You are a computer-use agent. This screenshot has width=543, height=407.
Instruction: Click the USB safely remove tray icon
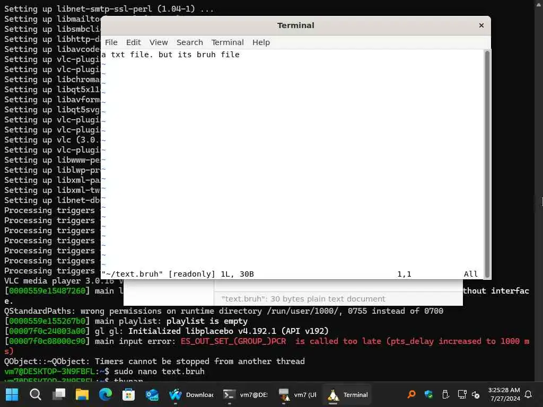[x=445, y=394]
